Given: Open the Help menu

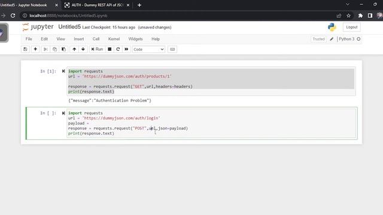Looking at the screenshot, I should (156, 39).
